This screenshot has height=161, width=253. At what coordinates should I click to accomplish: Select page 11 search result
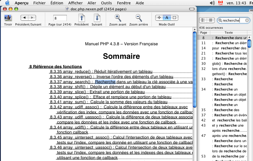click(222, 43)
